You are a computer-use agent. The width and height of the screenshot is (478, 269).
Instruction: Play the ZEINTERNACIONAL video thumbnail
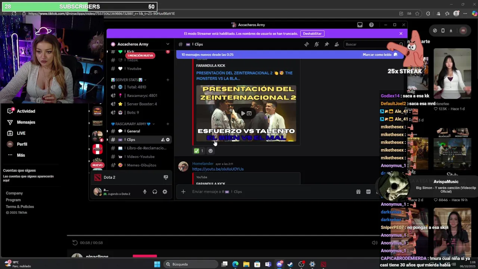pyautogui.click(x=246, y=114)
